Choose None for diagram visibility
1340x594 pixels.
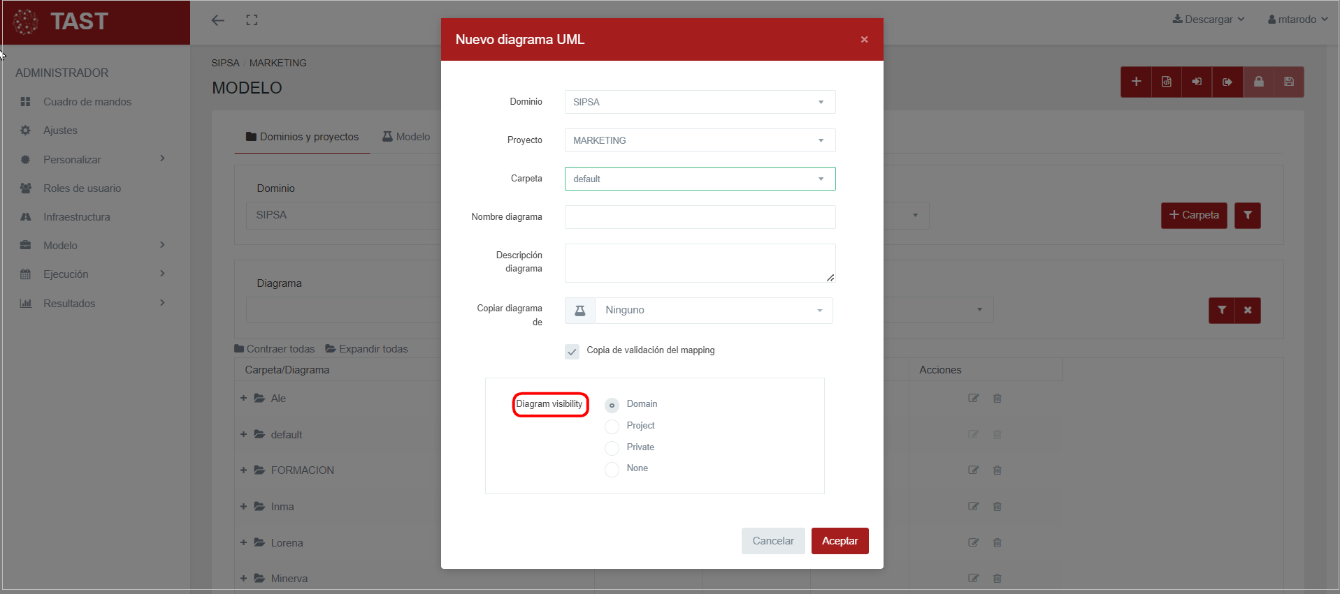click(x=612, y=469)
